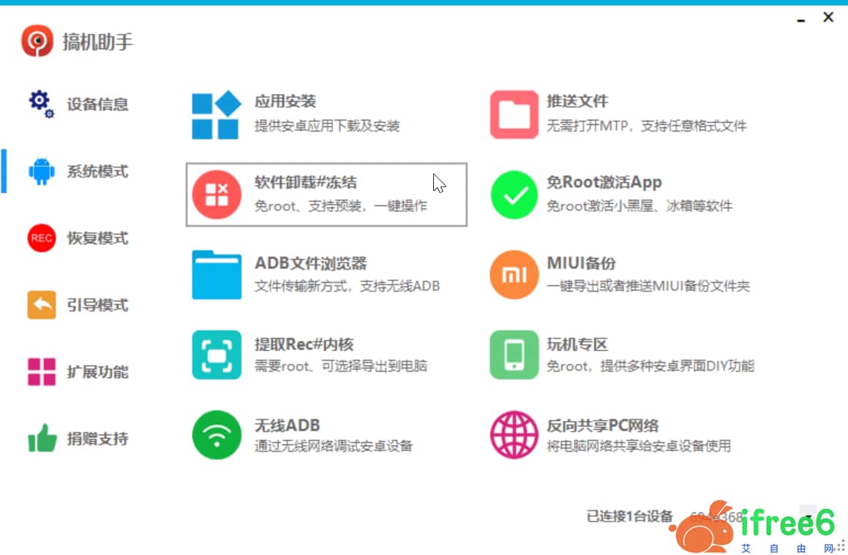
Task: Click the 搞机助手 app logo
Action: [37, 41]
